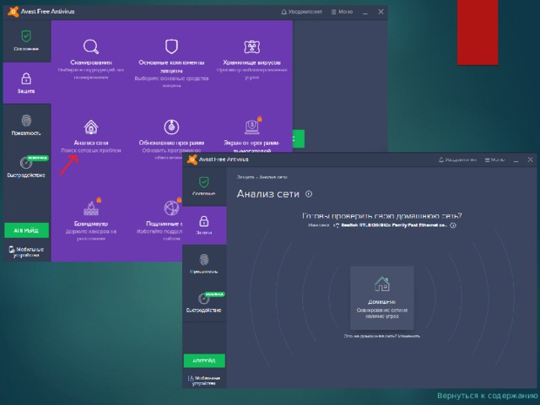Click Realtek network adapter name text
Screen dimensions: 540x405
point(394,225)
